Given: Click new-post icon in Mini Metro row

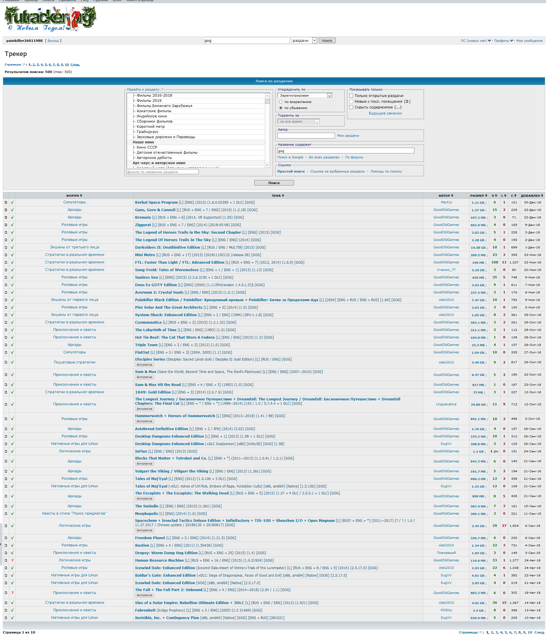Looking at the screenshot, I should click(x=6, y=255).
